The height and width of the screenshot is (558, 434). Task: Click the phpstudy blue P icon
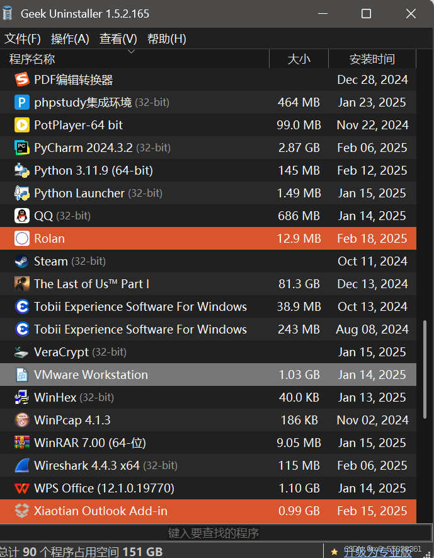[x=22, y=102]
